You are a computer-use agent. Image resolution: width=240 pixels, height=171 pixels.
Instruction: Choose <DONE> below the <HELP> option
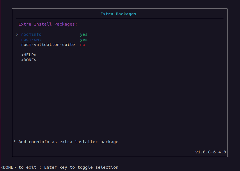click(x=28, y=60)
